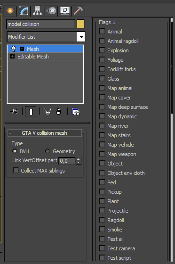Toggle Mesh modifier lightbulb visibility
Screen dimensions: 175x264
point(14,49)
